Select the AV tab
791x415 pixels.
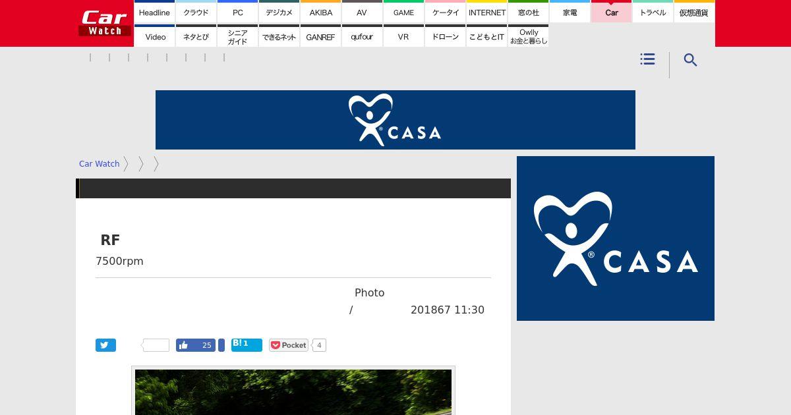pyautogui.click(x=362, y=12)
